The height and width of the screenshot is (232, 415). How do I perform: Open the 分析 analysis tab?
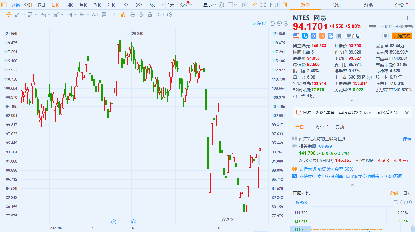pyautogui.click(x=337, y=5)
